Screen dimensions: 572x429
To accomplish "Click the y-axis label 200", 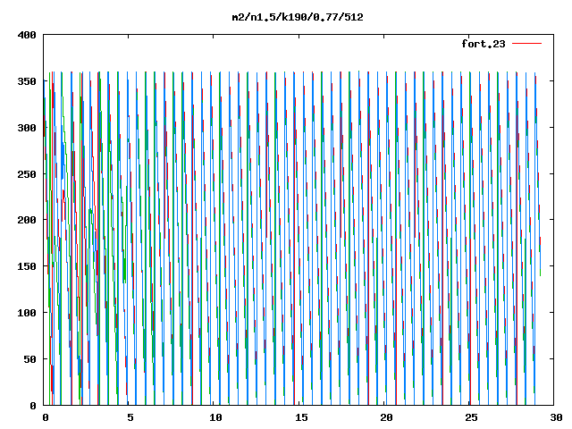I will coord(27,220).
